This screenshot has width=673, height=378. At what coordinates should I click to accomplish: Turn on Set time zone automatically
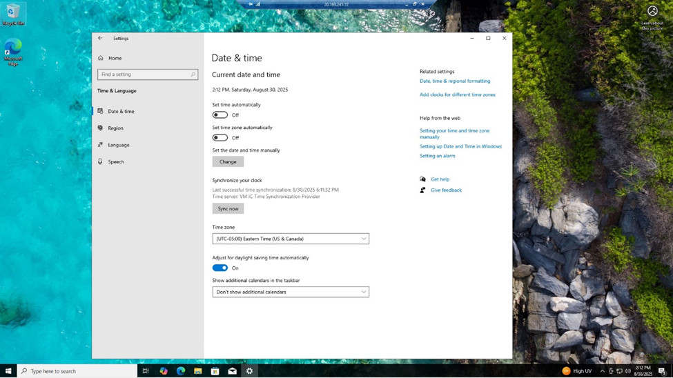pos(220,138)
